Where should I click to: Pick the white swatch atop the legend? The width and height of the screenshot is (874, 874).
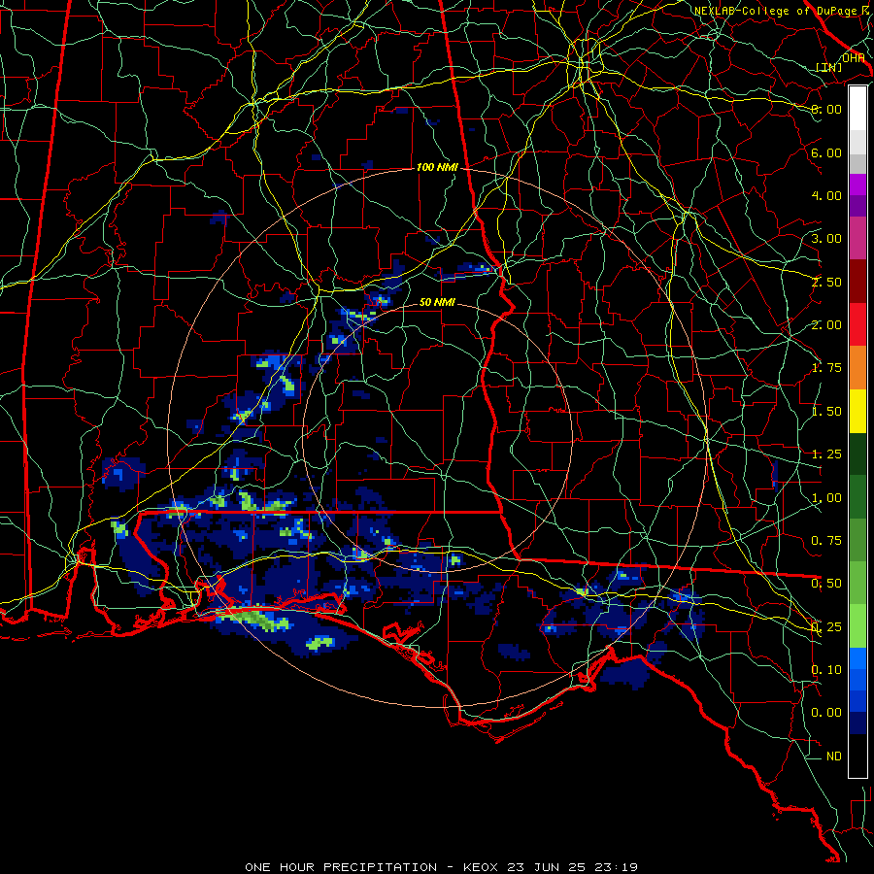click(857, 109)
